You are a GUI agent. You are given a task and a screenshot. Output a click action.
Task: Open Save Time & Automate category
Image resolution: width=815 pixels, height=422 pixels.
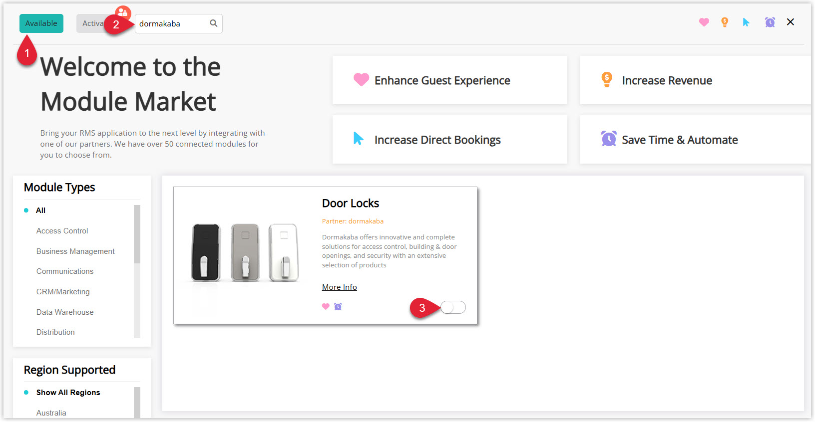click(x=695, y=140)
